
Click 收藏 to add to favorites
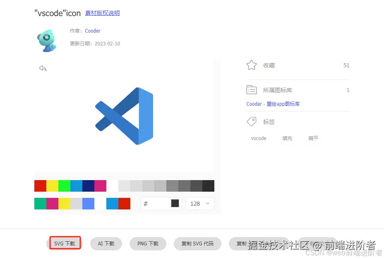click(x=269, y=65)
